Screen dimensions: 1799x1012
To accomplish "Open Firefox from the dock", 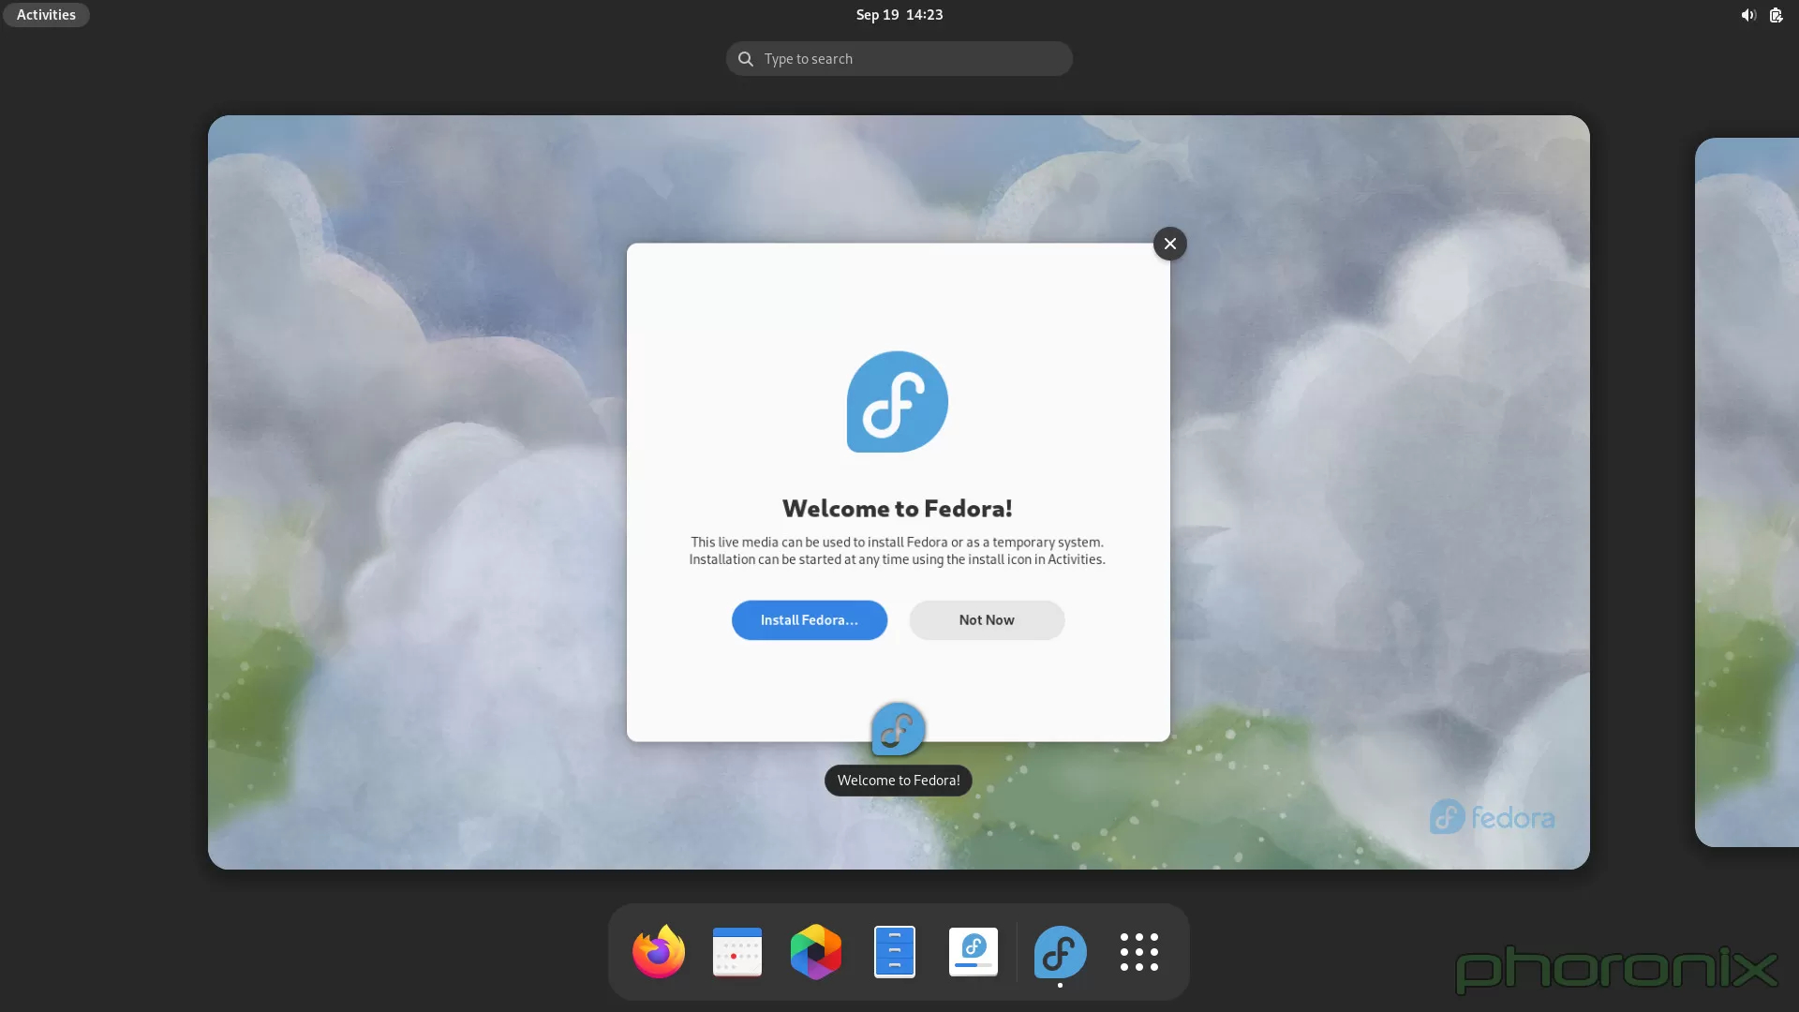I will 659,952.
